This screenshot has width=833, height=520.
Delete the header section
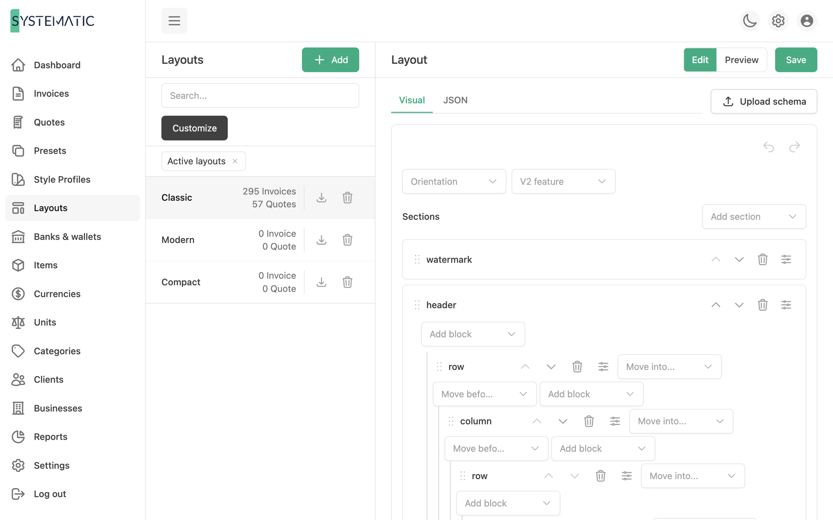coord(762,305)
